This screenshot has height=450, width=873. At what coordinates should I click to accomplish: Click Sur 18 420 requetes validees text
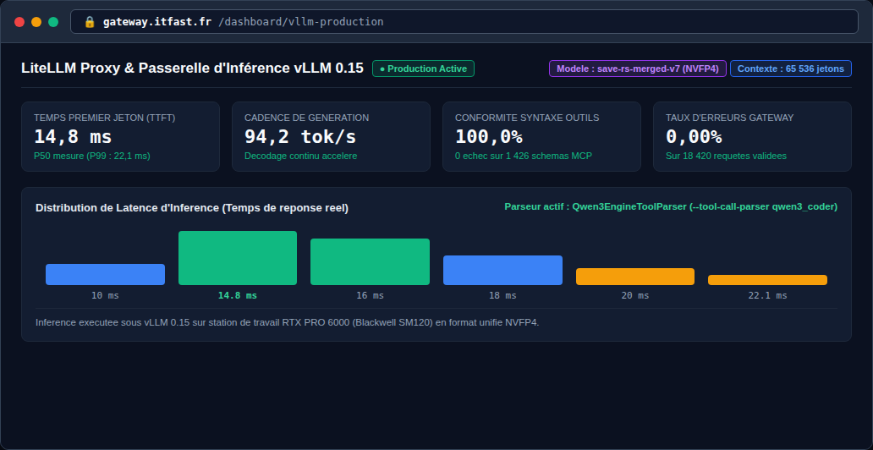tap(726, 156)
